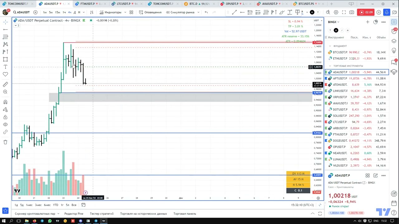Open the Тестер стратегий tab
This screenshot has width=399, height=224.
point(102,214)
